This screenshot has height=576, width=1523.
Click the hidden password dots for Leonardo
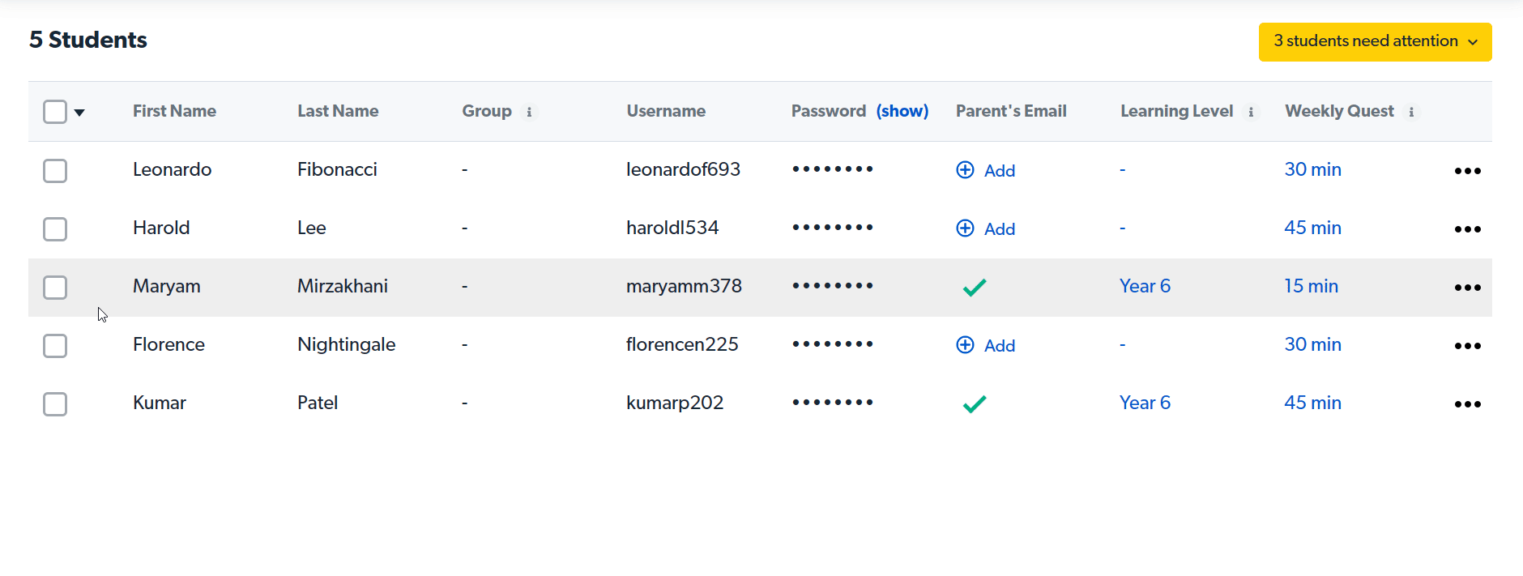tap(833, 169)
